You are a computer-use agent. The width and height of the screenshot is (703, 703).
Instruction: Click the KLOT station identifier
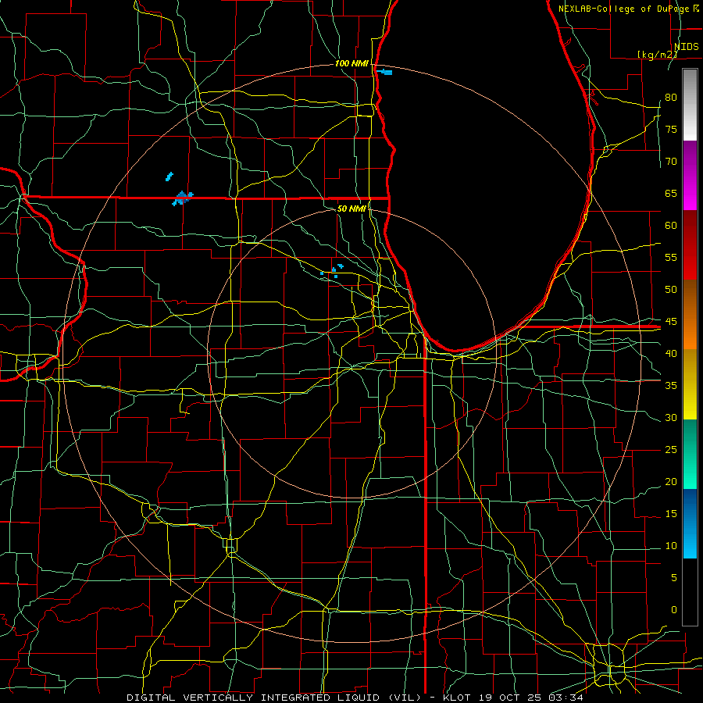click(457, 698)
